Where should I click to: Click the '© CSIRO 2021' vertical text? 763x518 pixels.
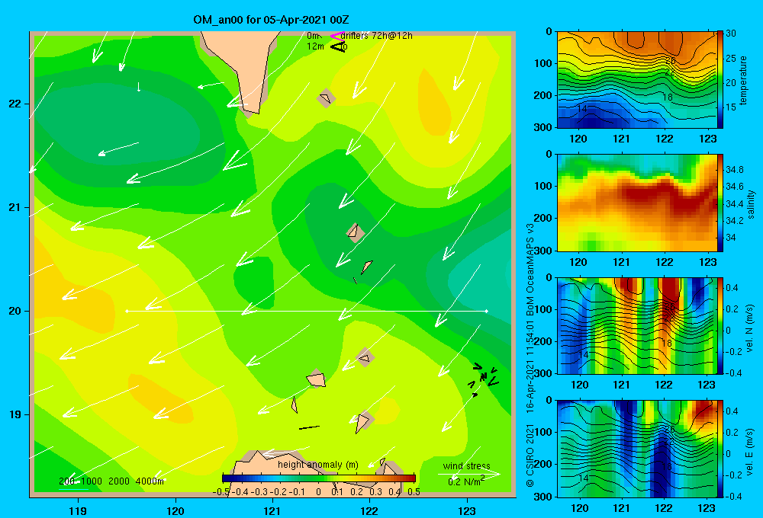pyautogui.click(x=530, y=455)
